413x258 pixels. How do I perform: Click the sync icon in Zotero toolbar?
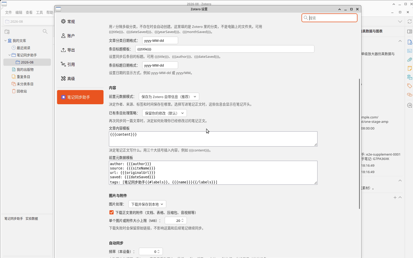tap(409, 21)
